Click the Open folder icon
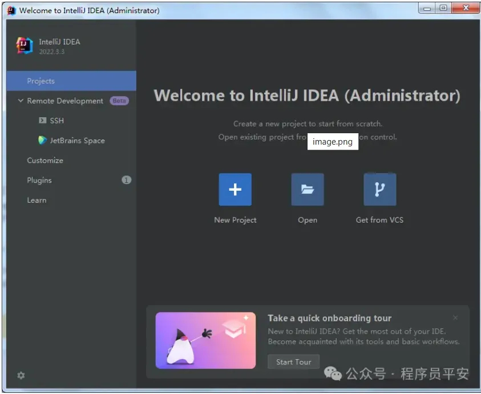Viewport: 481px width, 394px height. (x=308, y=189)
